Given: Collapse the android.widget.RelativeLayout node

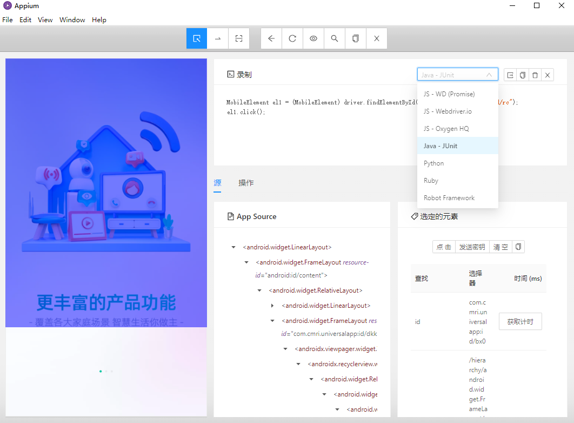Looking at the screenshot, I should pyautogui.click(x=259, y=290).
